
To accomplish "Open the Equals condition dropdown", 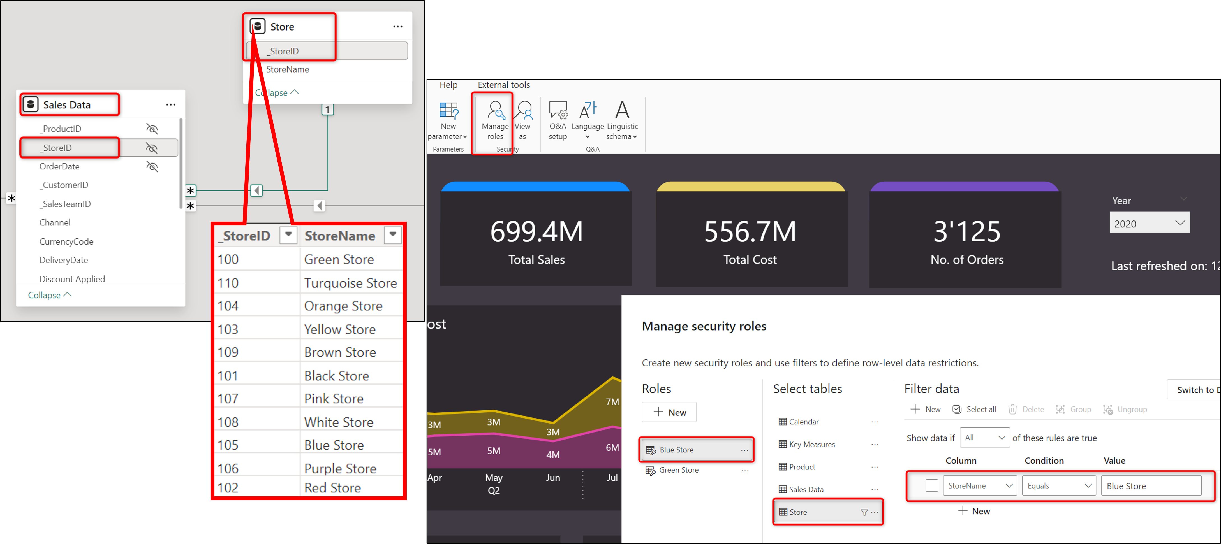I will coord(1059,486).
